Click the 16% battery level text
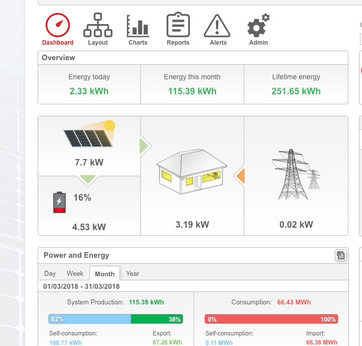The width and height of the screenshot is (362, 346). (82, 198)
